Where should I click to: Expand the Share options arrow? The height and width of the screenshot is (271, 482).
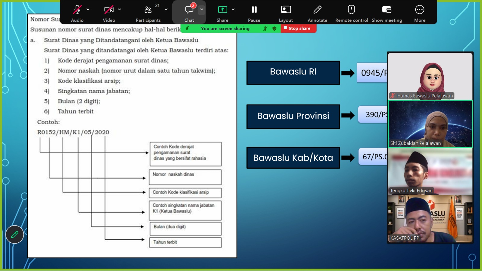click(x=233, y=10)
